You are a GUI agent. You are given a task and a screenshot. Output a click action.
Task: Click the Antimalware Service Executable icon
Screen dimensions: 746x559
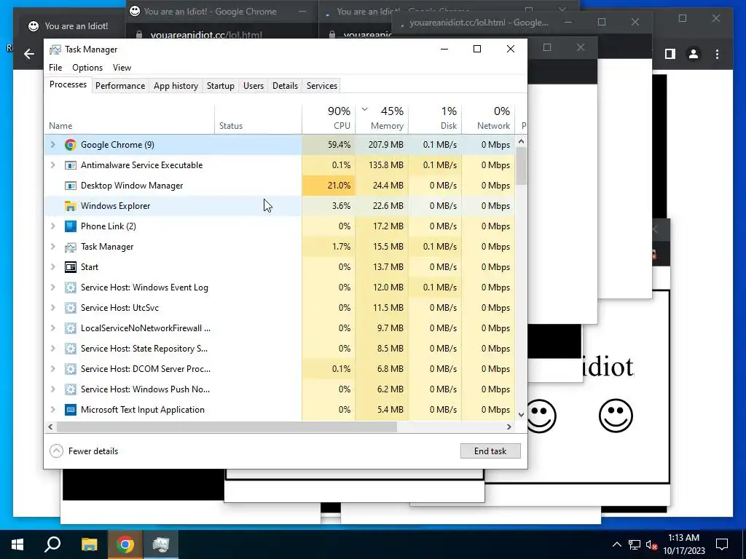pos(71,165)
